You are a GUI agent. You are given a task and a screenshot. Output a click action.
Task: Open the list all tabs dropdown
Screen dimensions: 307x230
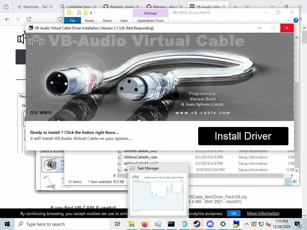(x=247, y=7)
